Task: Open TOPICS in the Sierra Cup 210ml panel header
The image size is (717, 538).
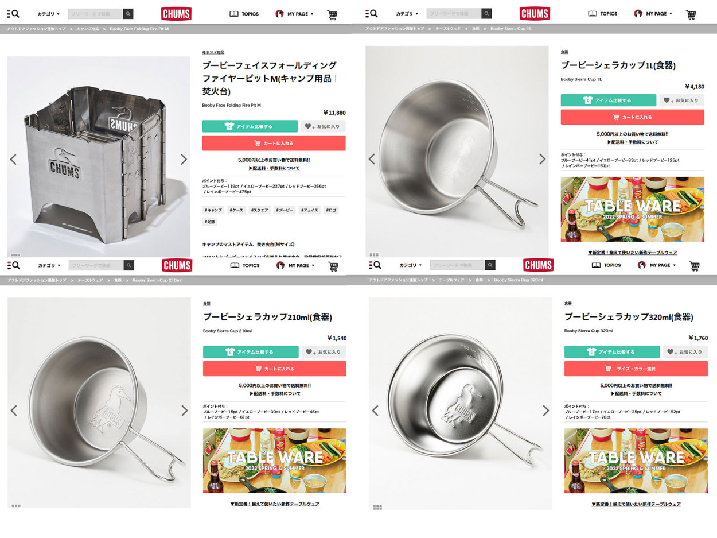Action: (245, 265)
